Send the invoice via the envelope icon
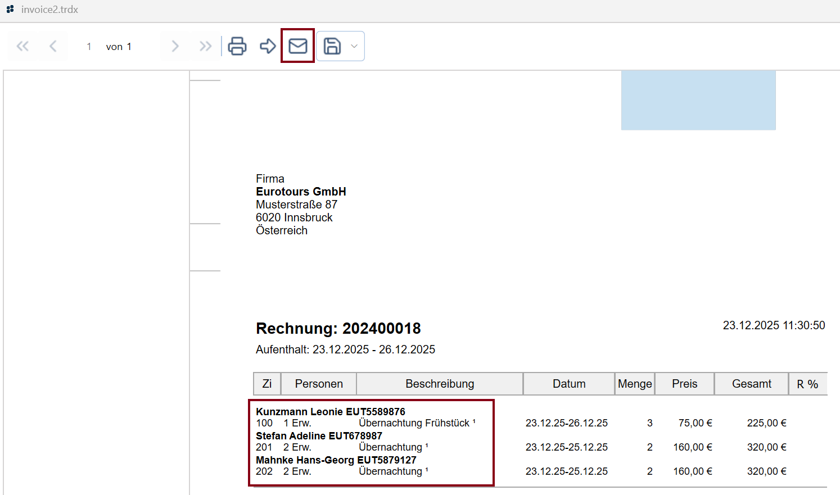The image size is (840, 495). click(297, 46)
